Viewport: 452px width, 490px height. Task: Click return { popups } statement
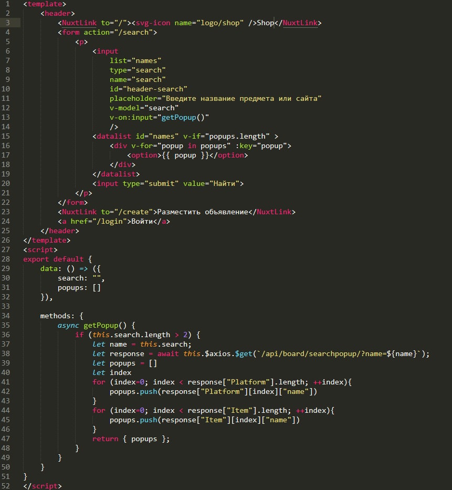[x=131, y=439]
